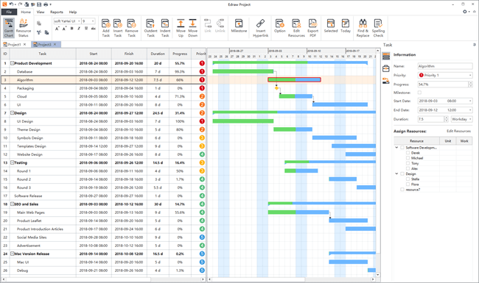This screenshot has width=479, height=283.
Task: Assign Stella to the task
Action: [408, 179]
